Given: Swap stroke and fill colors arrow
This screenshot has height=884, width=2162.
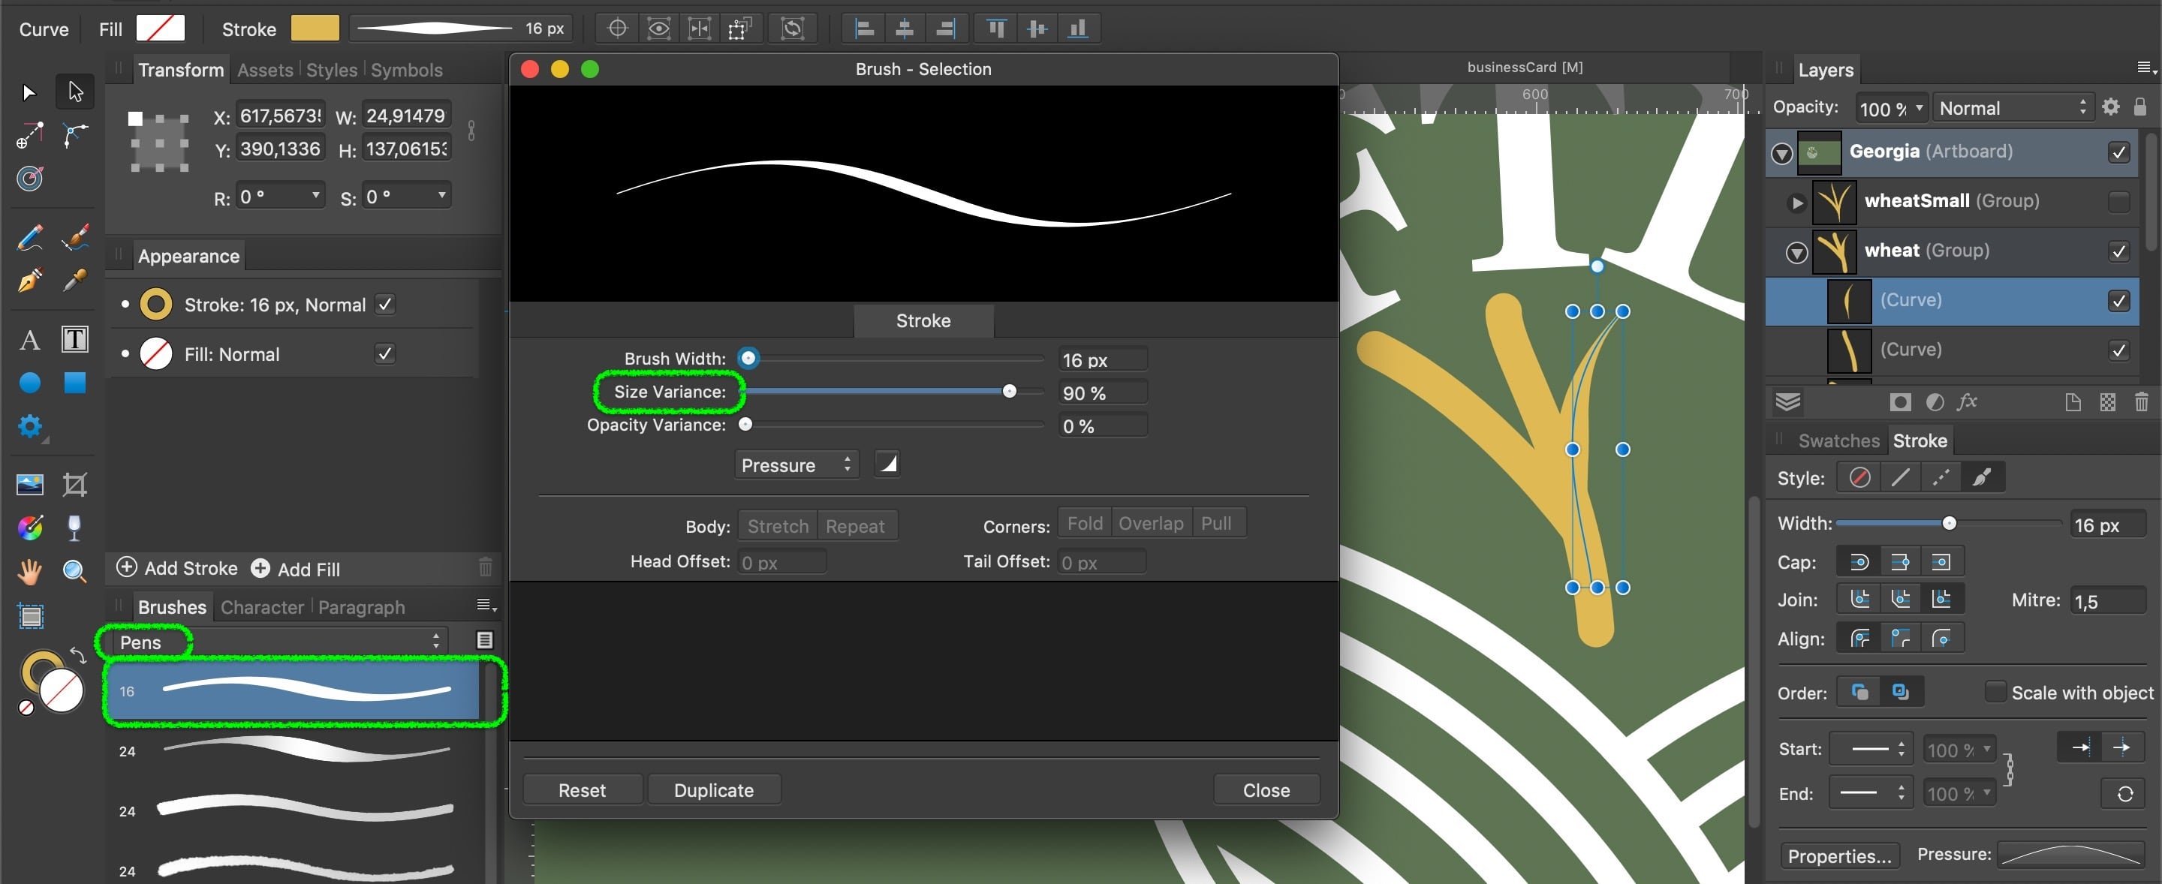Looking at the screenshot, I should [x=77, y=654].
